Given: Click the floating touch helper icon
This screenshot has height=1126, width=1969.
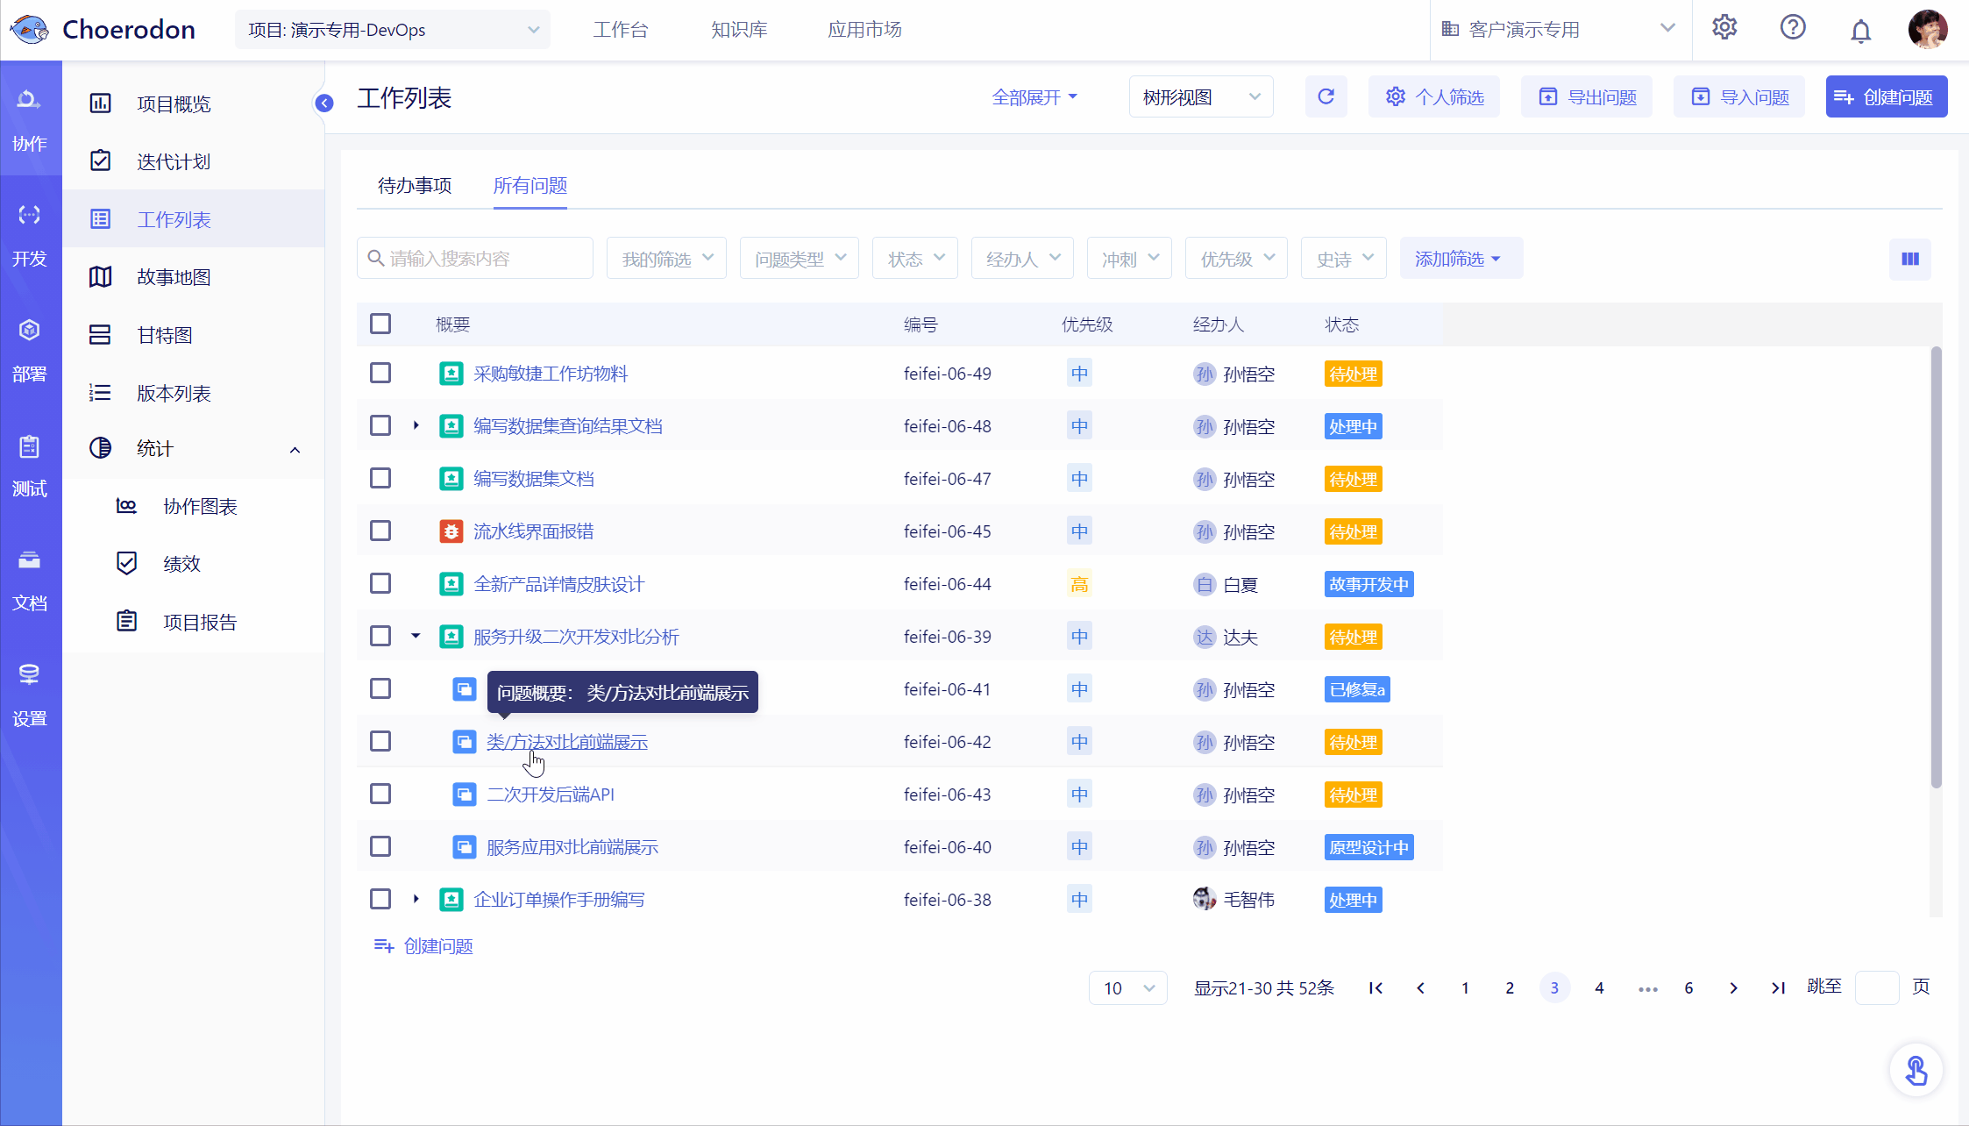Looking at the screenshot, I should [x=1916, y=1071].
